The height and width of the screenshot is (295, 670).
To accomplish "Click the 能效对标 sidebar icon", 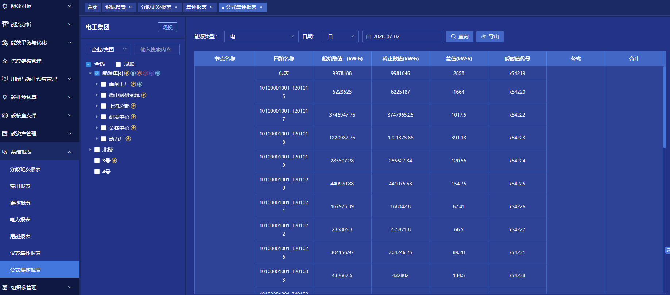I will 5,6.
